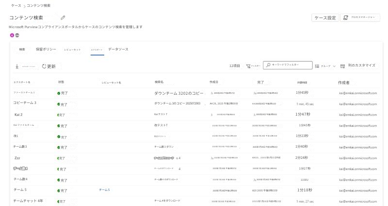Click the KaiテストT search name

tap(161, 114)
